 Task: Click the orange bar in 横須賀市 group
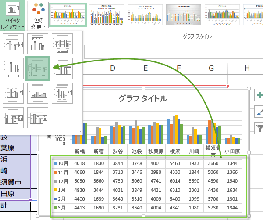coord(210,132)
